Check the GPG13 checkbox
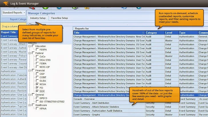Viewport: 208px width, 117px height. coord(37,98)
